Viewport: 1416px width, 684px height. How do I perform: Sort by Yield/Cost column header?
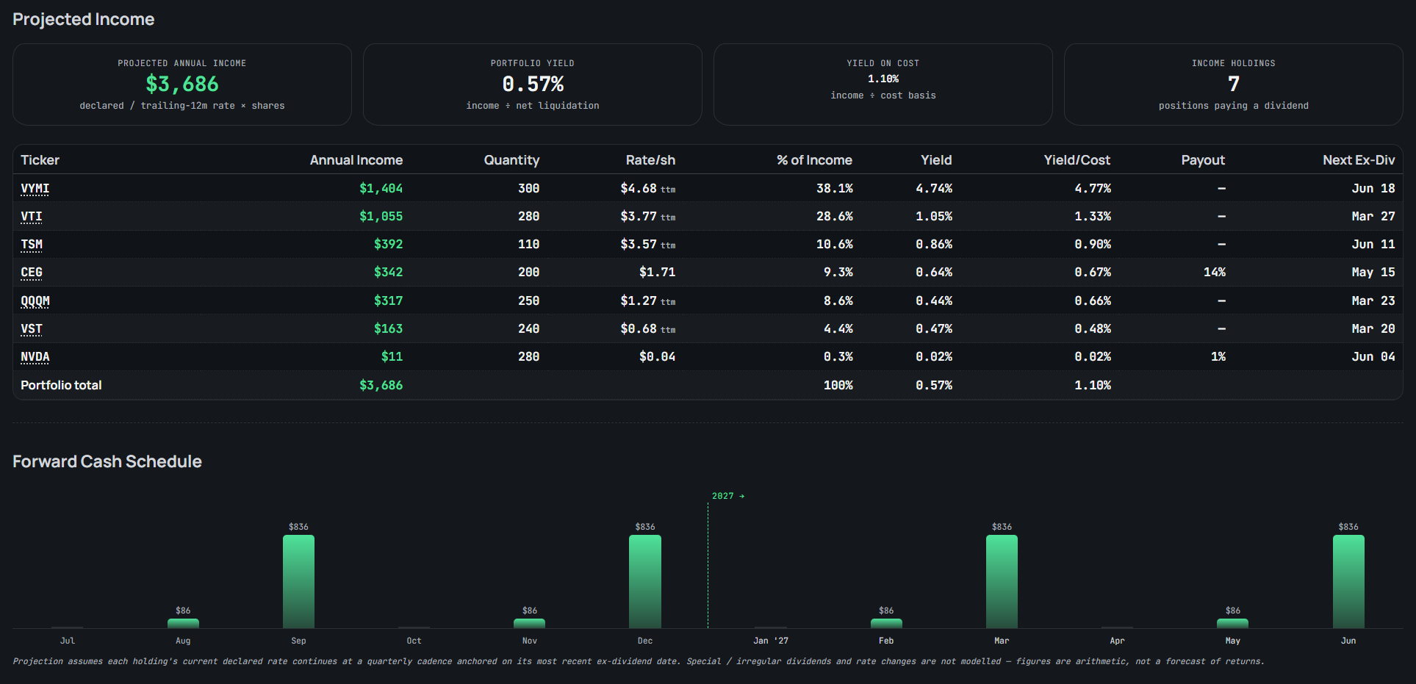pyautogui.click(x=1077, y=159)
